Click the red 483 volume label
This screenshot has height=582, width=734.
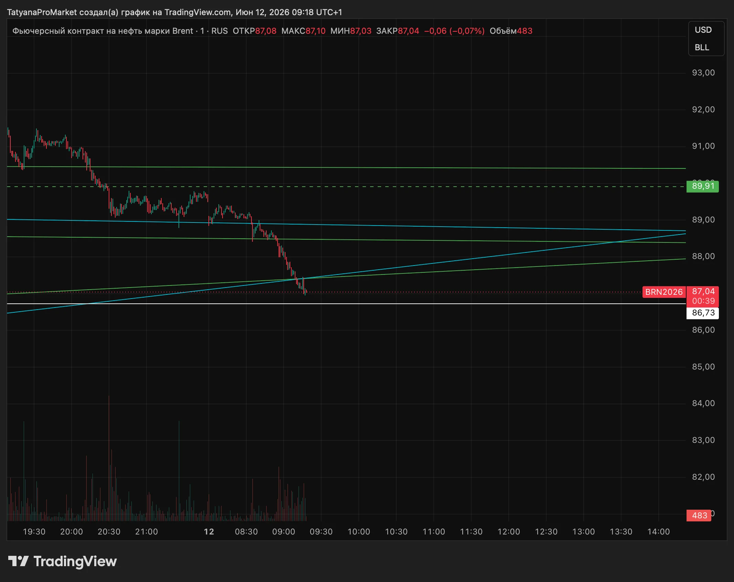tap(699, 516)
